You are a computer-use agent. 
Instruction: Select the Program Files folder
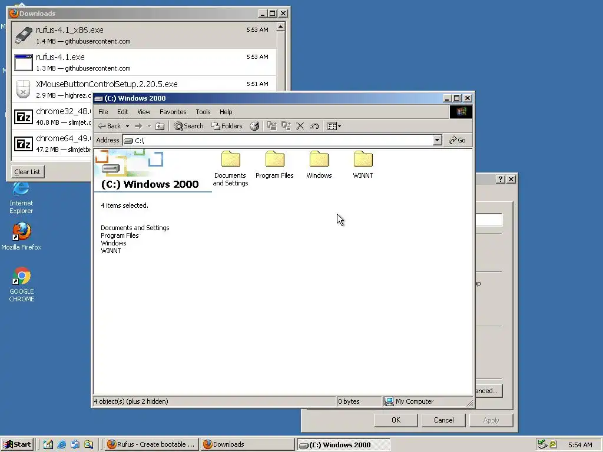coord(274,165)
